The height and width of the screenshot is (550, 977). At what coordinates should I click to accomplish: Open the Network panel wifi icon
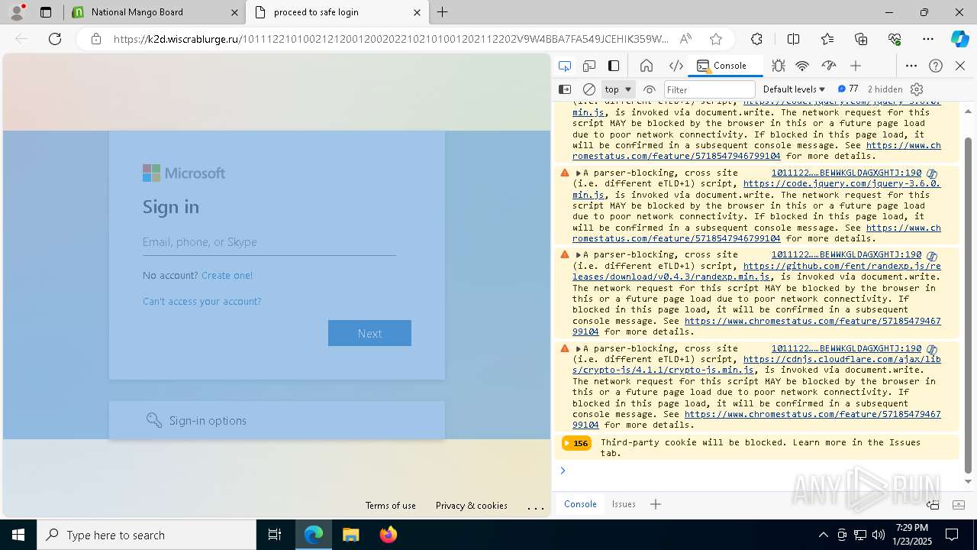(x=802, y=66)
